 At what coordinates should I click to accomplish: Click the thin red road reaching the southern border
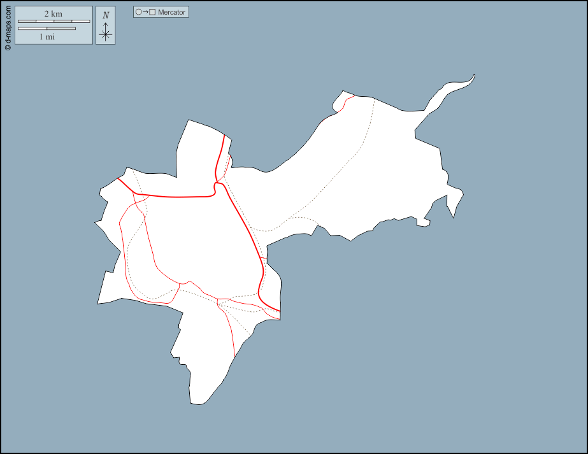235,355
